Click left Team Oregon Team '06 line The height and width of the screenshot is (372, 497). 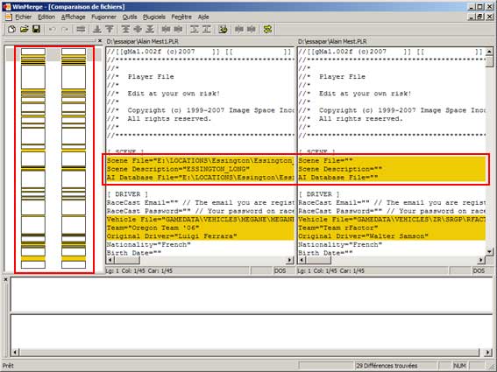[201, 228]
